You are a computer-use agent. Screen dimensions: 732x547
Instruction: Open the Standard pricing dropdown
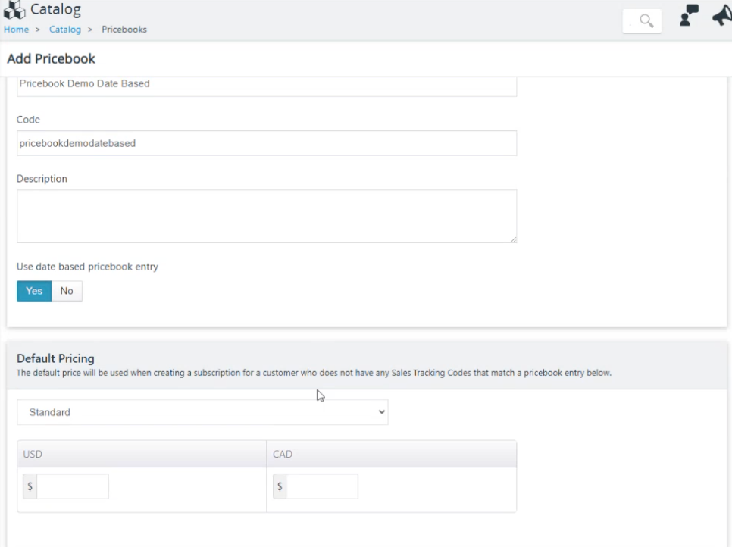coord(202,412)
